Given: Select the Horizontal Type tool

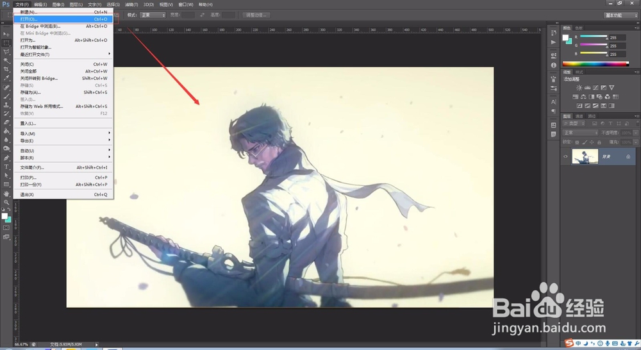Looking at the screenshot, I should [x=6, y=167].
